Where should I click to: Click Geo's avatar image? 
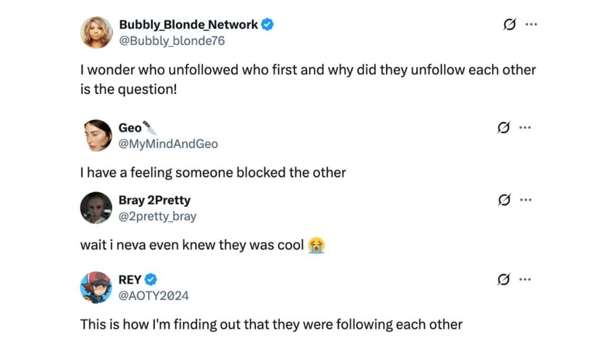point(96,134)
